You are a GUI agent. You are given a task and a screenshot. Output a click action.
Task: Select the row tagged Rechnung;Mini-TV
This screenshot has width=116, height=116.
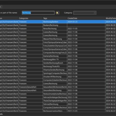click(58, 60)
